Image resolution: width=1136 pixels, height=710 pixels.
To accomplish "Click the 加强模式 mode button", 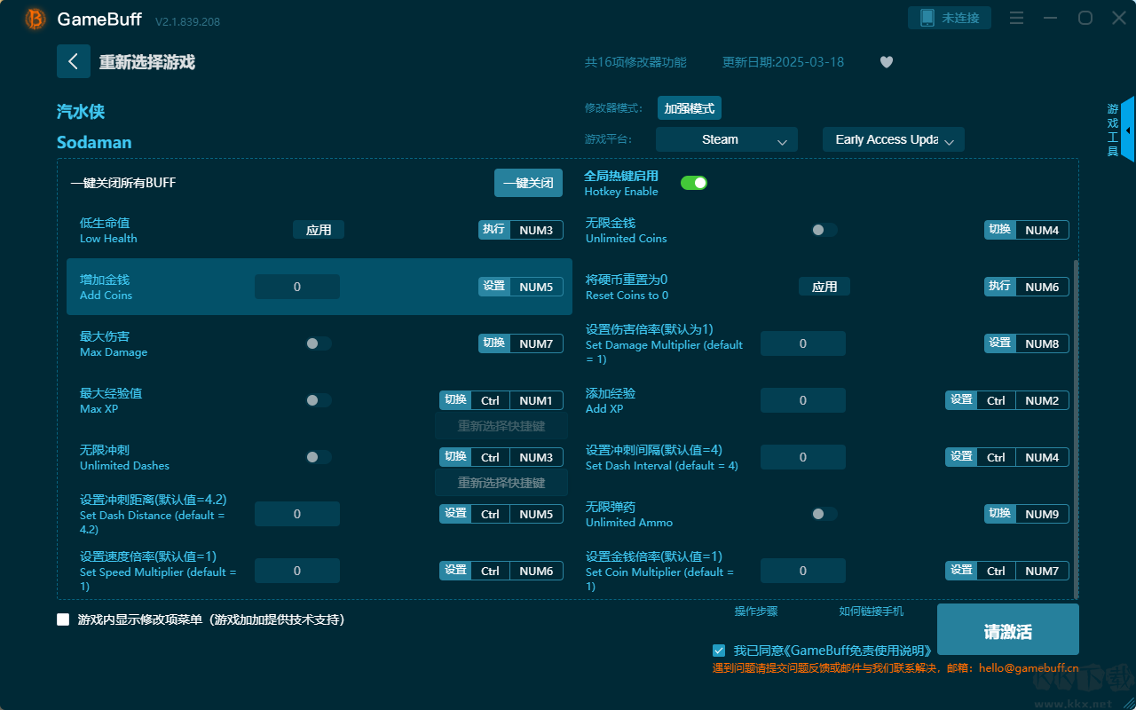I will click(690, 108).
